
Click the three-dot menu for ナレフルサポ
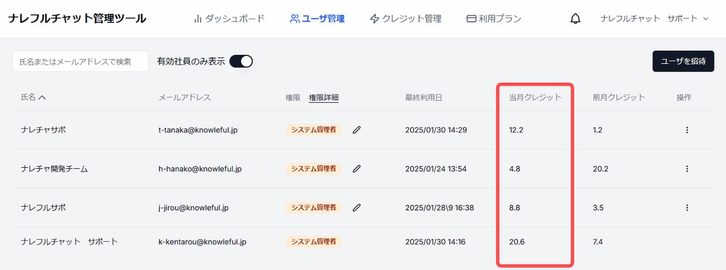[x=687, y=208]
